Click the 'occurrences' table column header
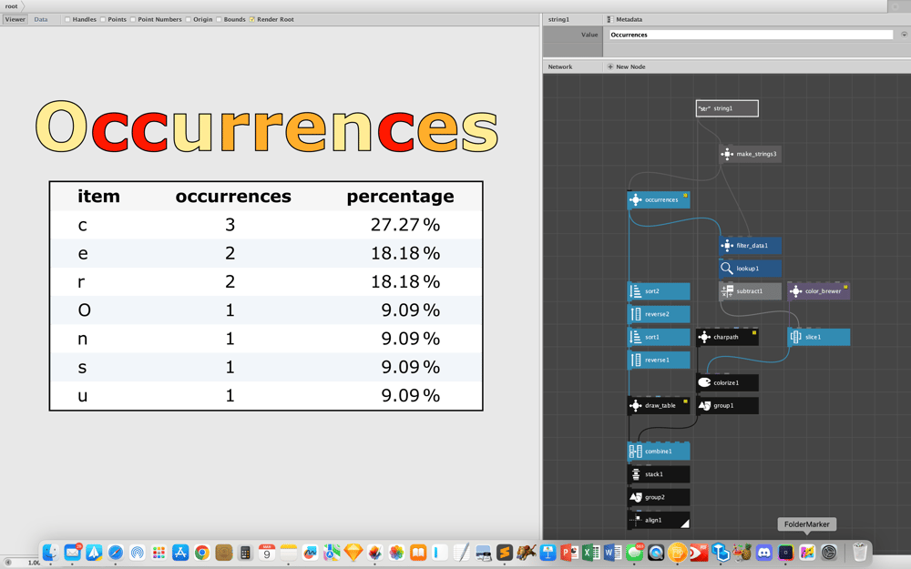 pos(233,197)
